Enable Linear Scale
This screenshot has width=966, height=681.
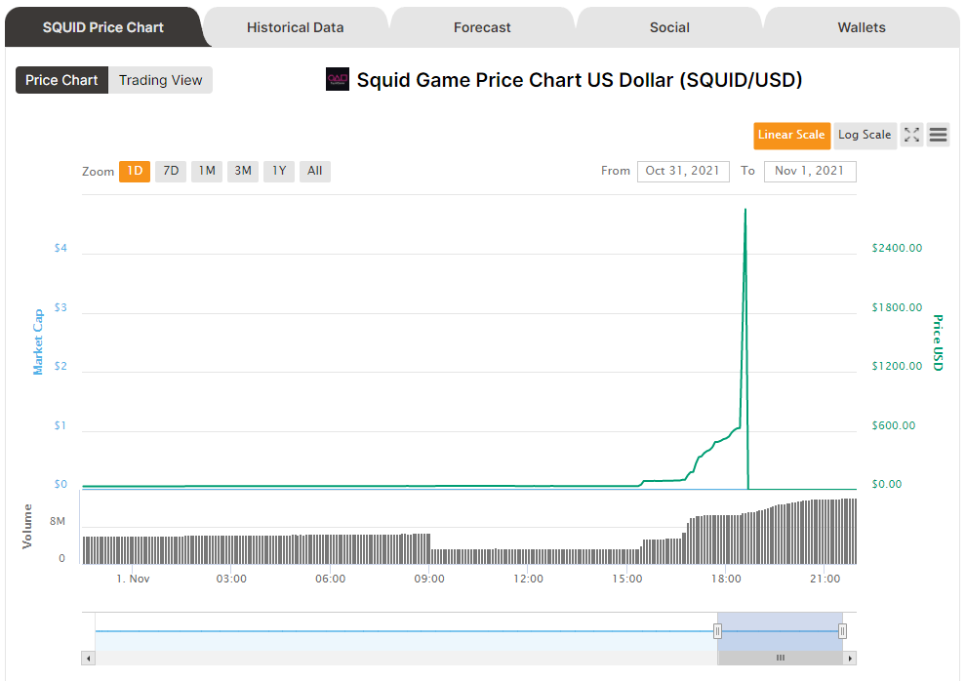point(791,136)
